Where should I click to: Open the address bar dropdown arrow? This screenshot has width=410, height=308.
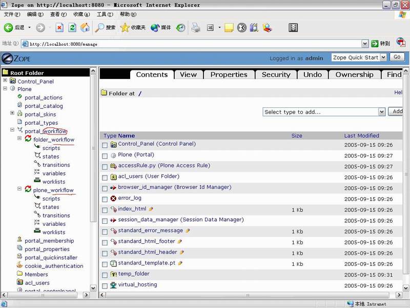(x=365, y=44)
